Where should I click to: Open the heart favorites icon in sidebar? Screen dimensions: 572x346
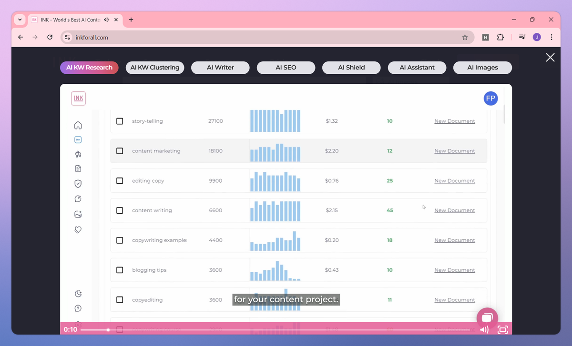point(78,229)
